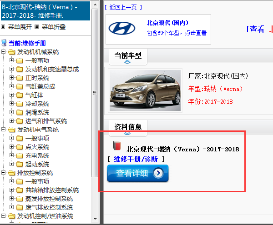This screenshot has height=225, width=273.
Task: Click the scrollbar up arrow
Action: pyautogui.click(x=95, y=5)
